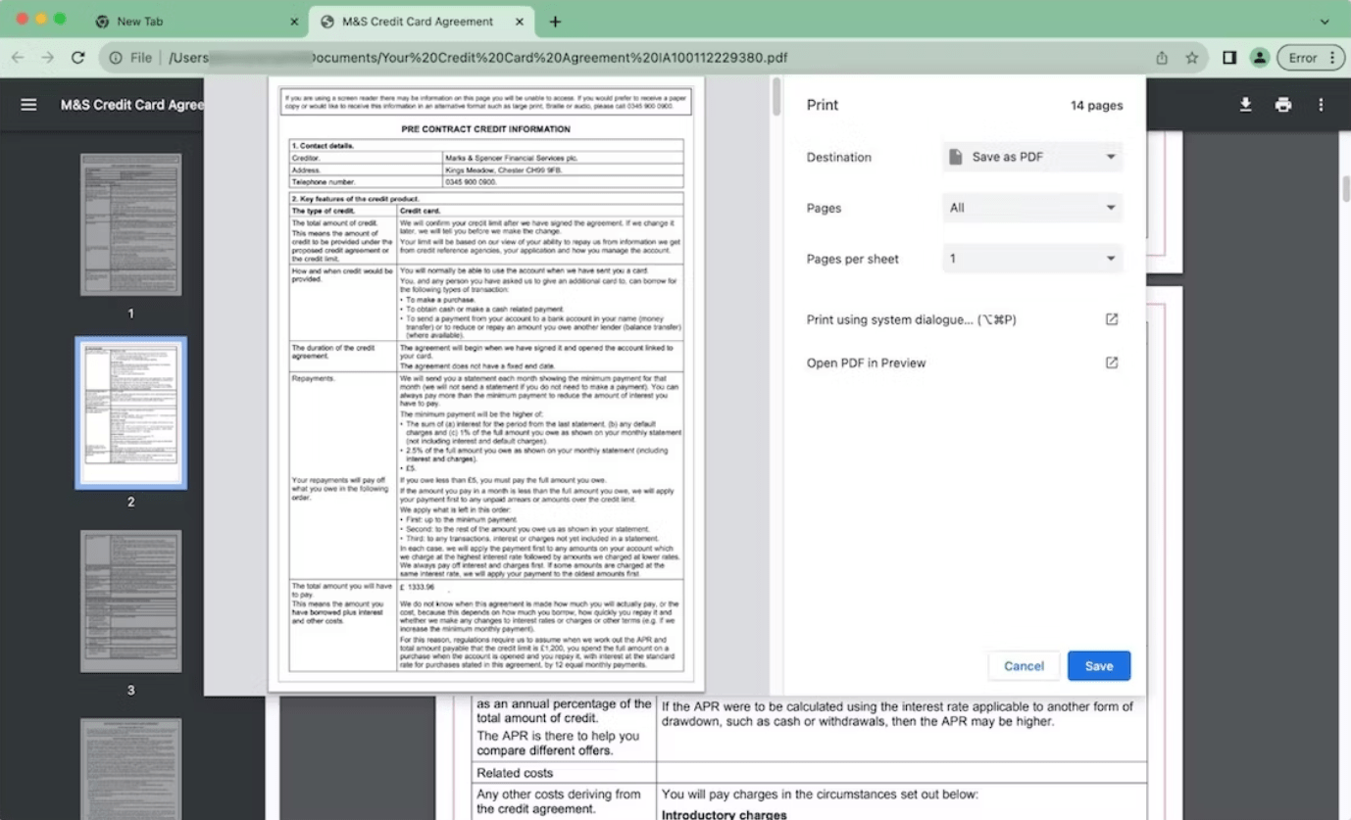Click the reload page icon

point(78,58)
